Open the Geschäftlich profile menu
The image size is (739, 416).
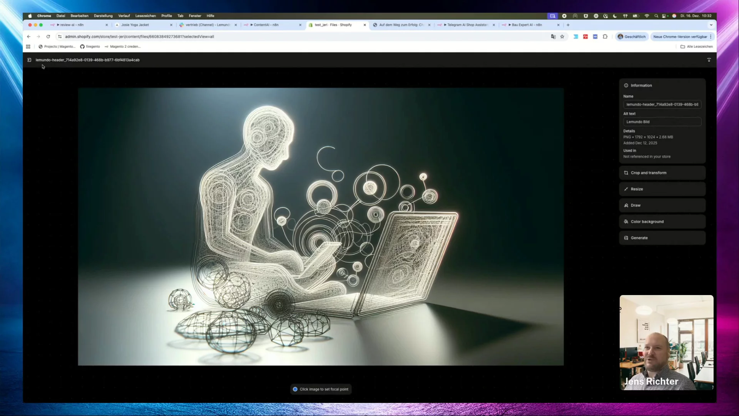[x=632, y=37]
